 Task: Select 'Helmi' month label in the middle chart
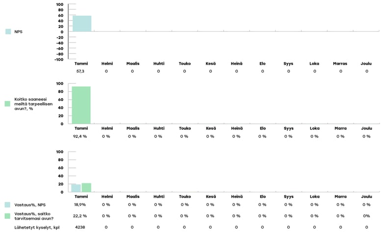tap(107, 128)
